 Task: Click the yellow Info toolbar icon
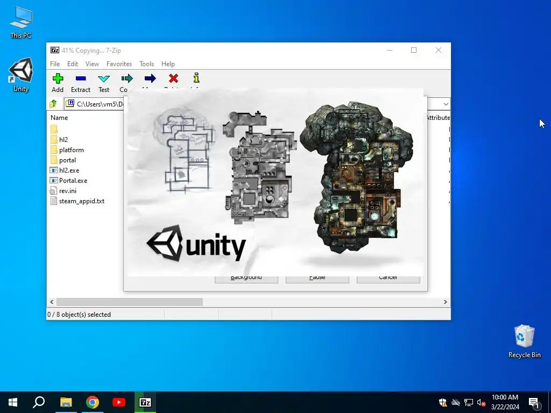pyautogui.click(x=196, y=77)
